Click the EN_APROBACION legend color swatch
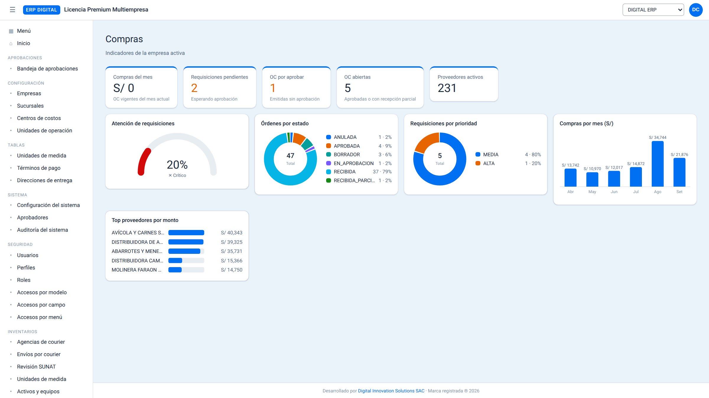The image size is (709, 398). [329, 163]
